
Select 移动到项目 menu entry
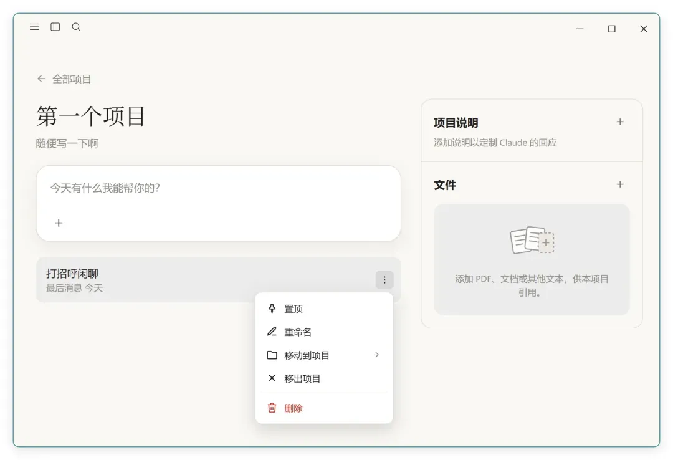324,355
